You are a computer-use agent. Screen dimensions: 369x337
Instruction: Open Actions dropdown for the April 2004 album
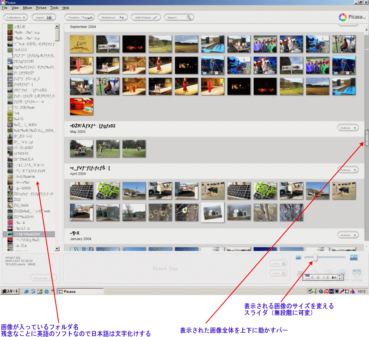click(x=348, y=170)
